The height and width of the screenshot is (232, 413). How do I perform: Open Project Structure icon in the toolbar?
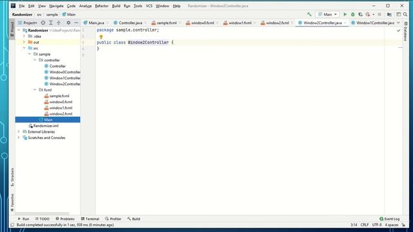point(389,14)
